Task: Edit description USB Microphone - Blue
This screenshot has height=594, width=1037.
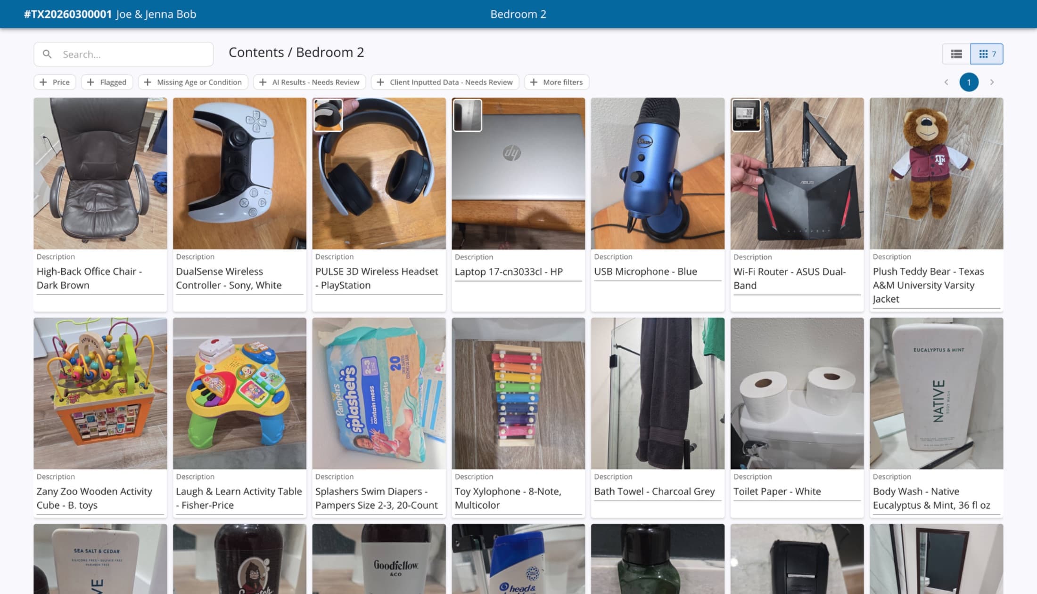Action: point(658,272)
